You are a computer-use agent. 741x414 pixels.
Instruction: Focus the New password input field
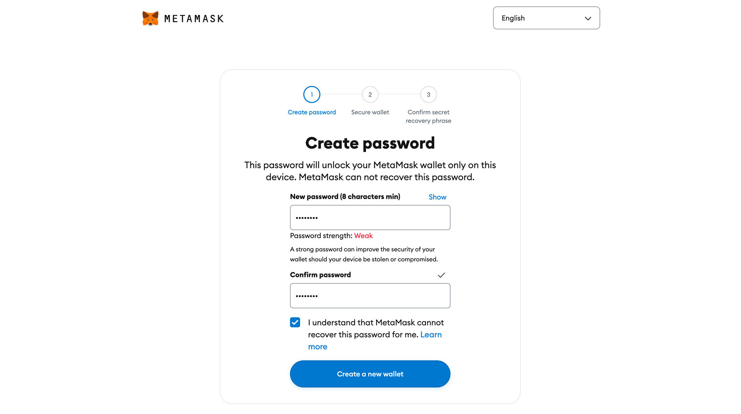[x=370, y=218]
